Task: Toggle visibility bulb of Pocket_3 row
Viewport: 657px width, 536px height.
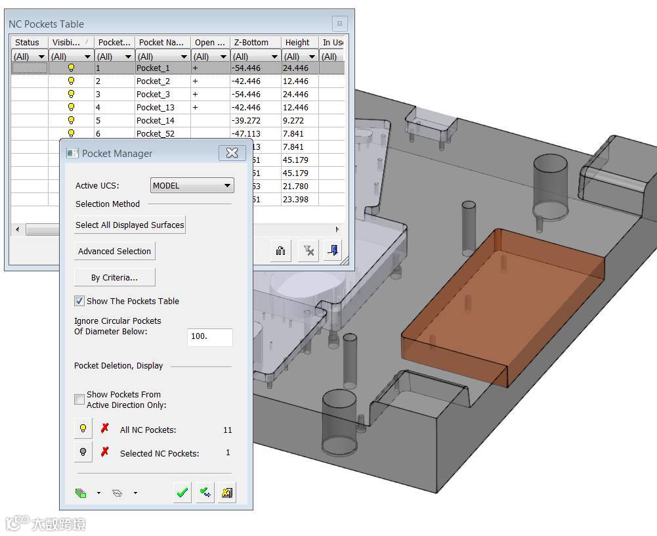Action: coord(72,93)
